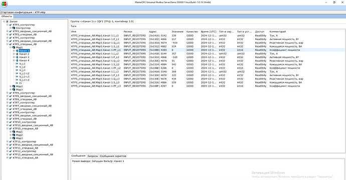The height and width of the screenshot is (180, 346).
Task: Click the device icon of KTP6_контроллер
Action: [11, 93]
